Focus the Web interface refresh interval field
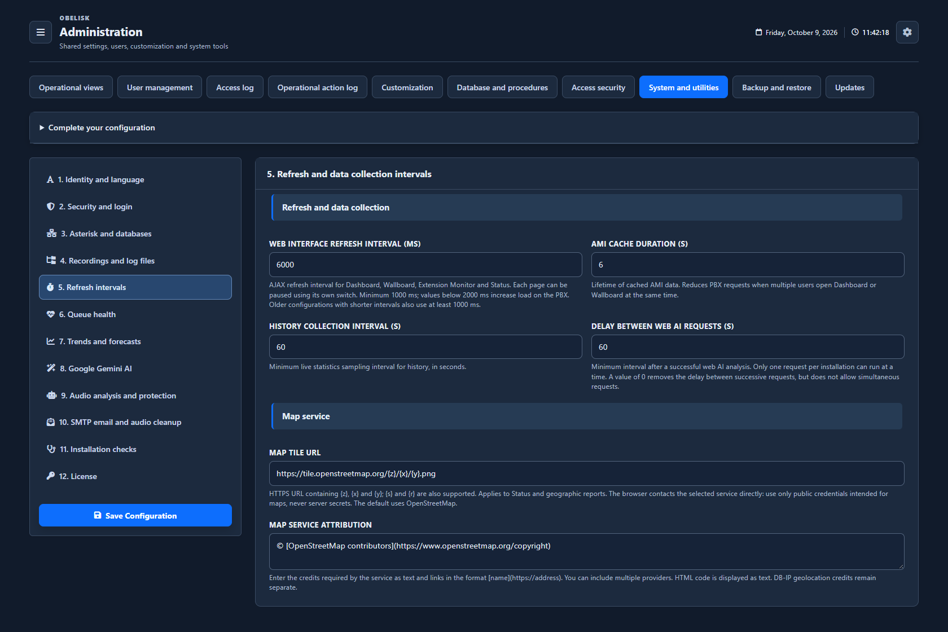Screen dimensions: 948x632 point(425,265)
